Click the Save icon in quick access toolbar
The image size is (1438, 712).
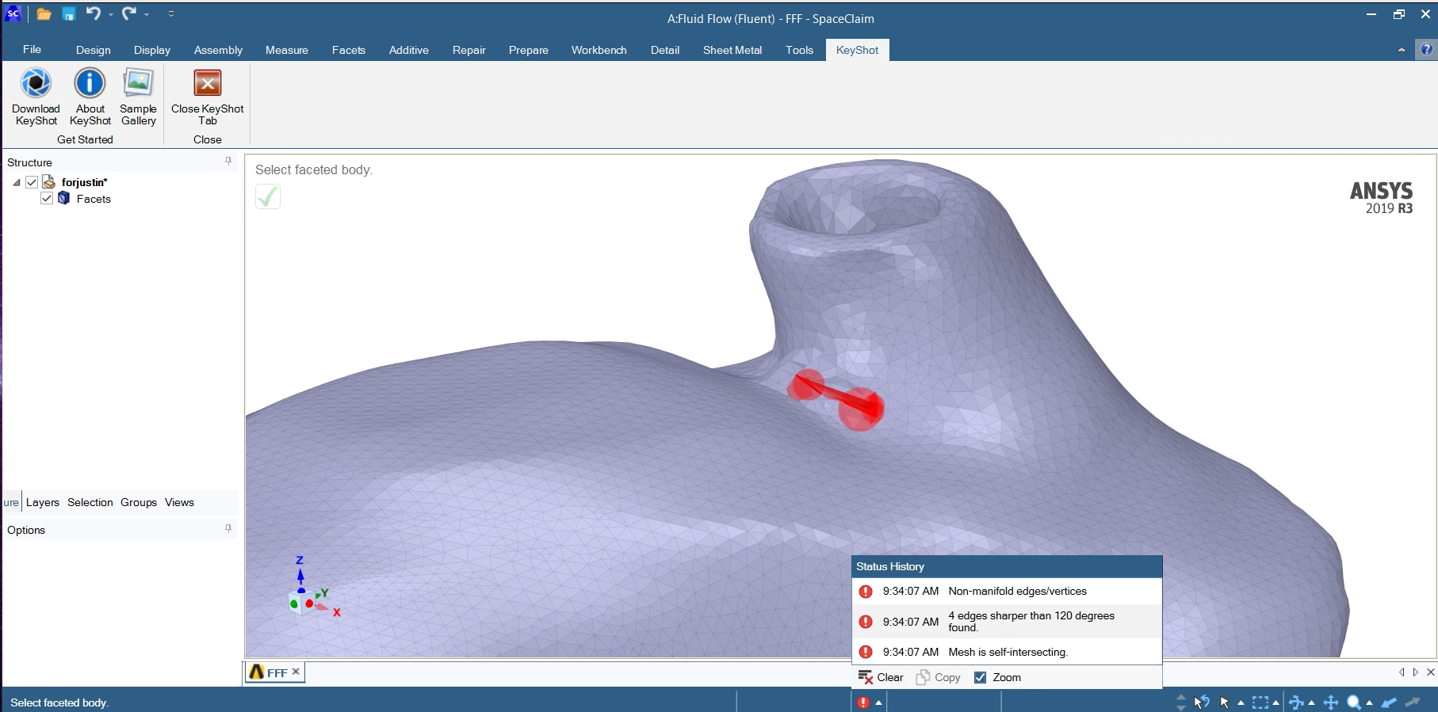(69, 14)
